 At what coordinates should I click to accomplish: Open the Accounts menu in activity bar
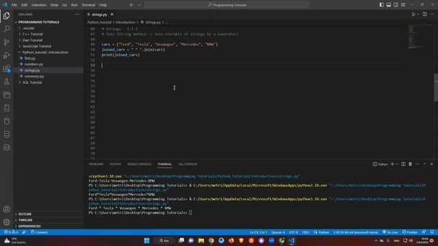(7, 209)
